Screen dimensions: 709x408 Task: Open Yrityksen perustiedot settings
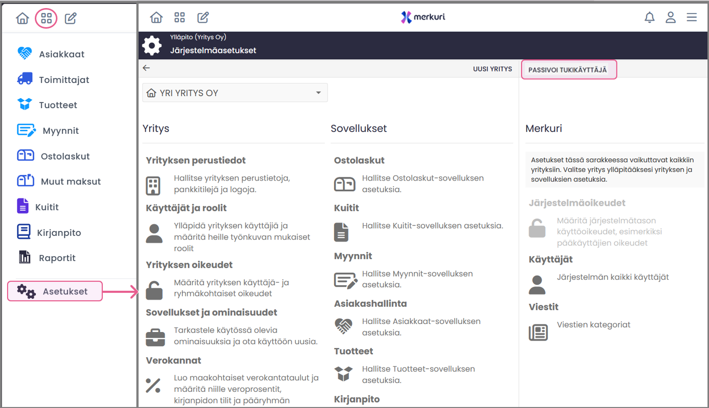[196, 160]
